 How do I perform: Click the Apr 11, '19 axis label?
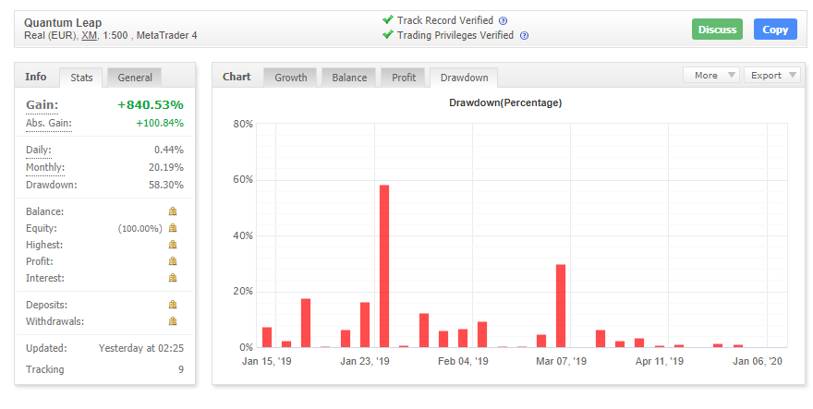(660, 361)
